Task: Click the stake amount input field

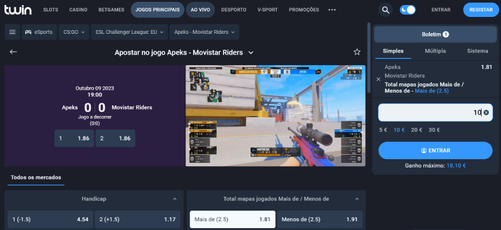Action: (x=435, y=113)
